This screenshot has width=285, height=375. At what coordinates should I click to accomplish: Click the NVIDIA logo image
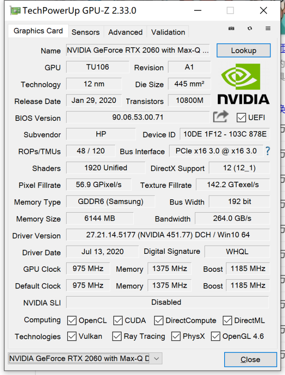(x=243, y=84)
